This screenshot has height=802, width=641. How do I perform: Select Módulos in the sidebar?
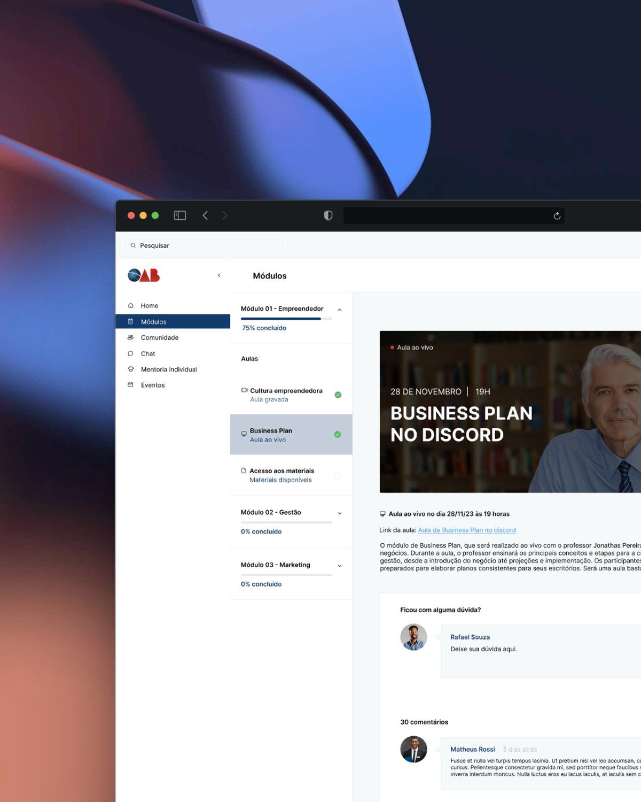tap(173, 322)
